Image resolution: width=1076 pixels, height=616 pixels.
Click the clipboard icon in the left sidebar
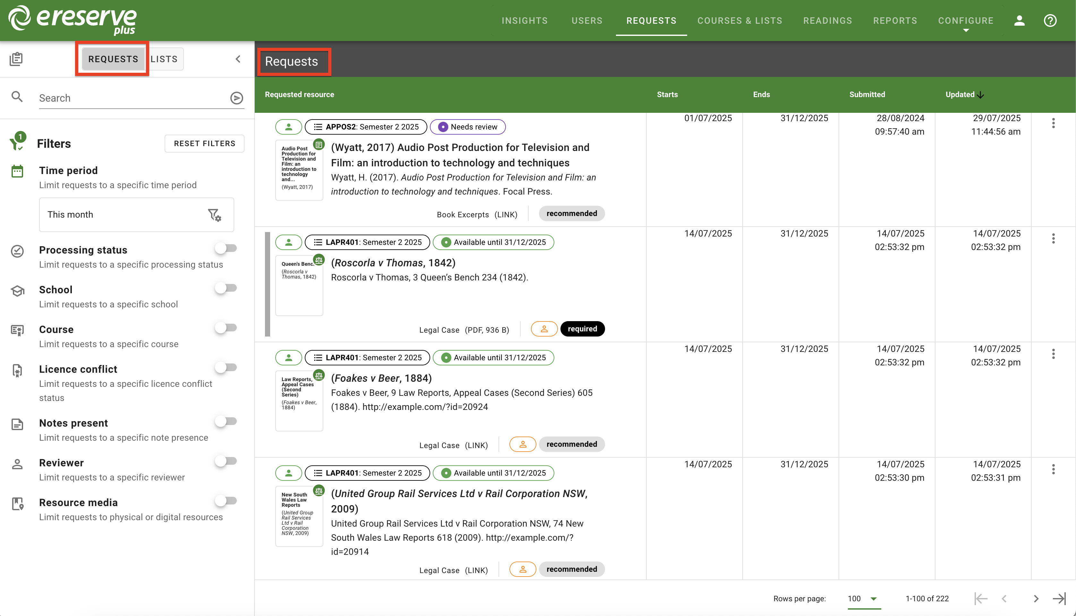16,59
